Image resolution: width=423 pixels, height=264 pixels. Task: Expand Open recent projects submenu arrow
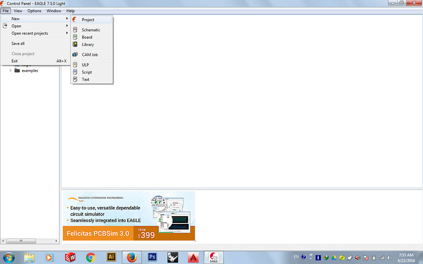click(67, 33)
